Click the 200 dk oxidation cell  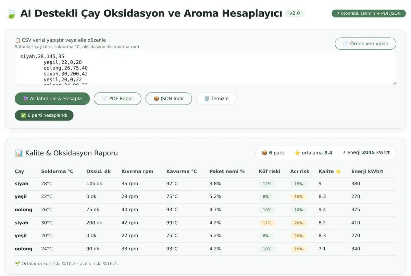pos(95,223)
